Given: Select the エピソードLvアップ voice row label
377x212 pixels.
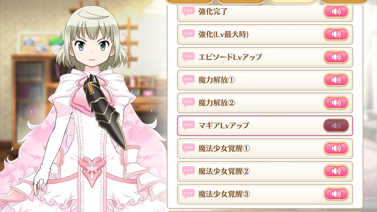Looking at the screenshot, I should tap(230, 57).
